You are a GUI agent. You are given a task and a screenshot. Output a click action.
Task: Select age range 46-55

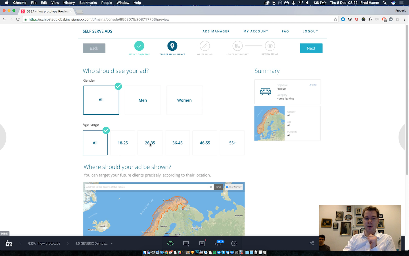pos(205,143)
